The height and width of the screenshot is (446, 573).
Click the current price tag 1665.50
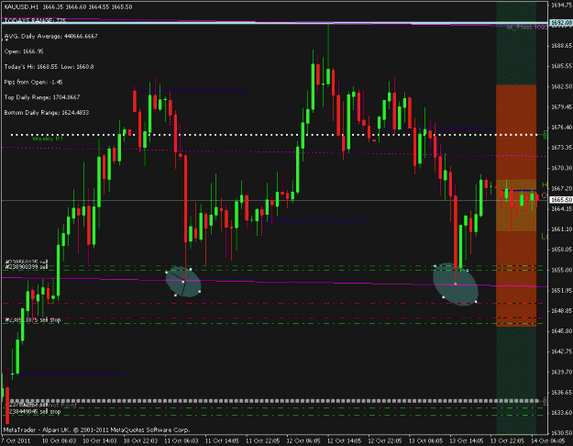pyautogui.click(x=561, y=200)
